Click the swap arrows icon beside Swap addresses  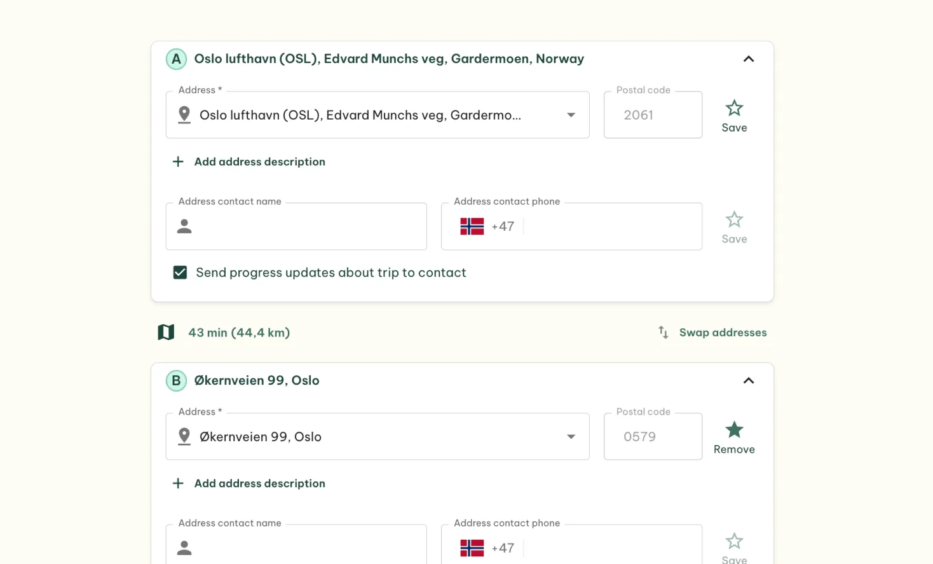[x=663, y=332]
